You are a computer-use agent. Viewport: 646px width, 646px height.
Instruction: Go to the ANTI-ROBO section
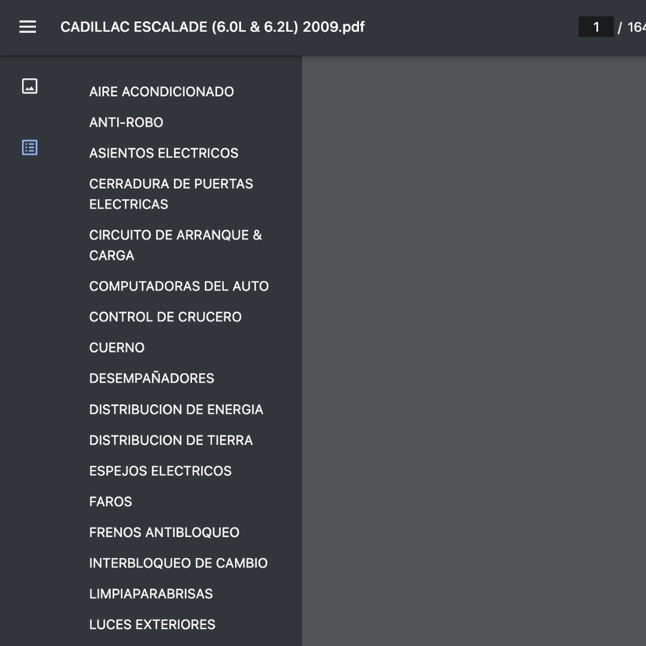click(x=126, y=123)
